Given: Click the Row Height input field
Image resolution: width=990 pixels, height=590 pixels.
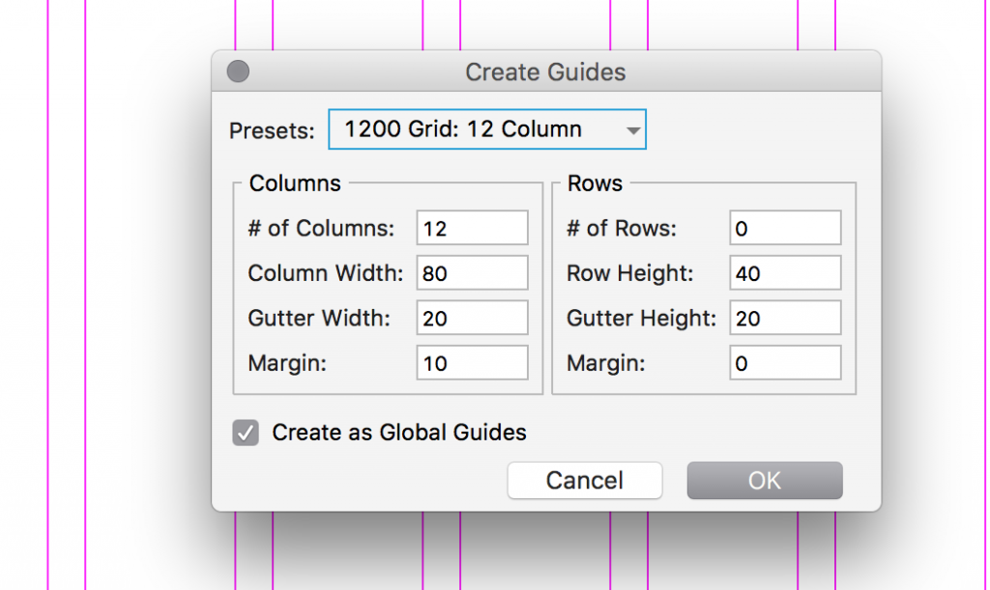Looking at the screenshot, I should 785,273.
